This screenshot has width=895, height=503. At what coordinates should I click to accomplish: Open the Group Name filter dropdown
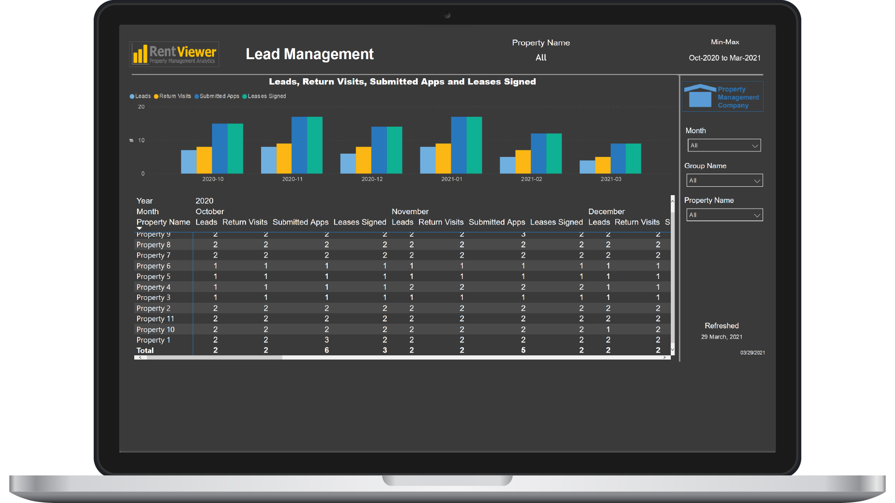(x=724, y=180)
